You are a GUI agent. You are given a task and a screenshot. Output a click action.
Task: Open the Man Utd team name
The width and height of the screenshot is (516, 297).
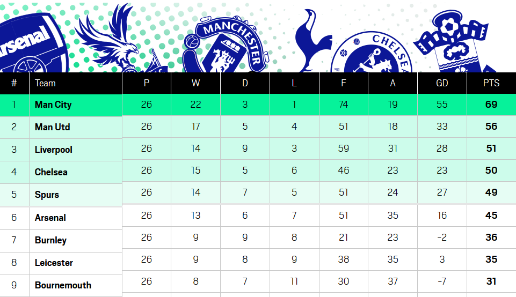point(53,127)
